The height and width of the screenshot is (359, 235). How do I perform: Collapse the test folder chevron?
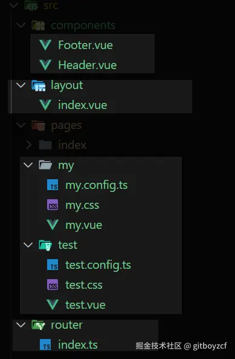(28, 245)
